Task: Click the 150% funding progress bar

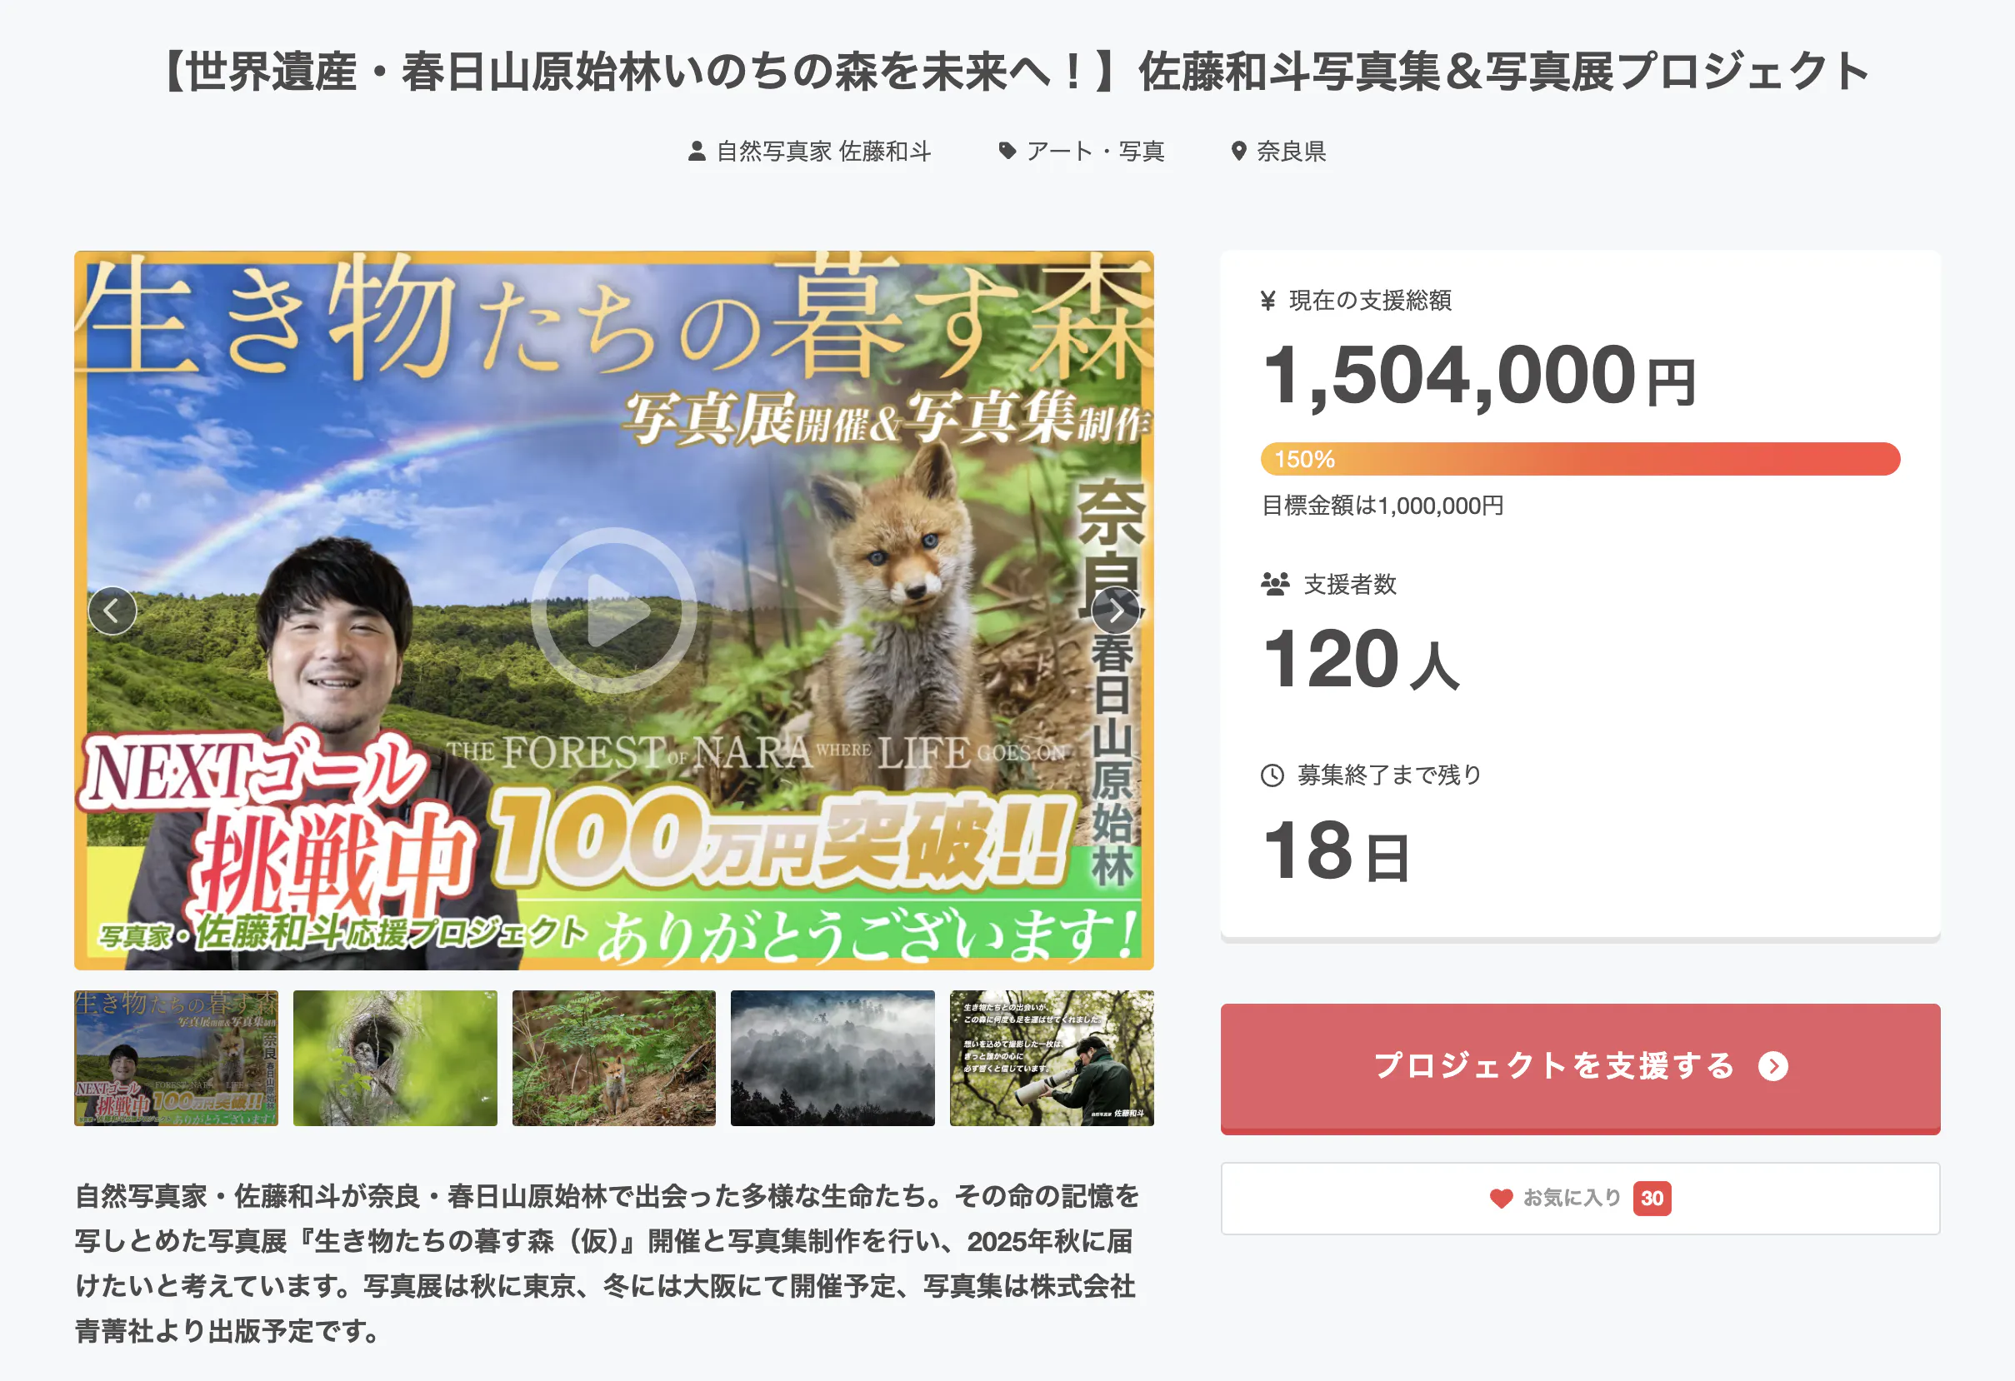Action: tap(1580, 459)
